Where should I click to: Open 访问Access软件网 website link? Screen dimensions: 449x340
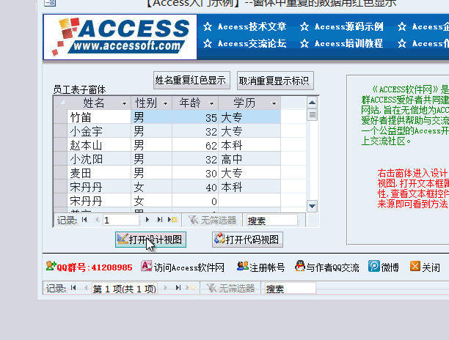pos(183,267)
